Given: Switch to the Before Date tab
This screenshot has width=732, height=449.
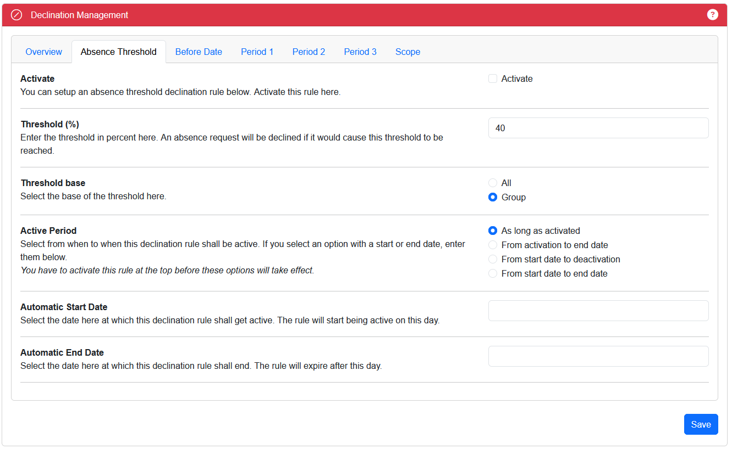Looking at the screenshot, I should tap(199, 52).
